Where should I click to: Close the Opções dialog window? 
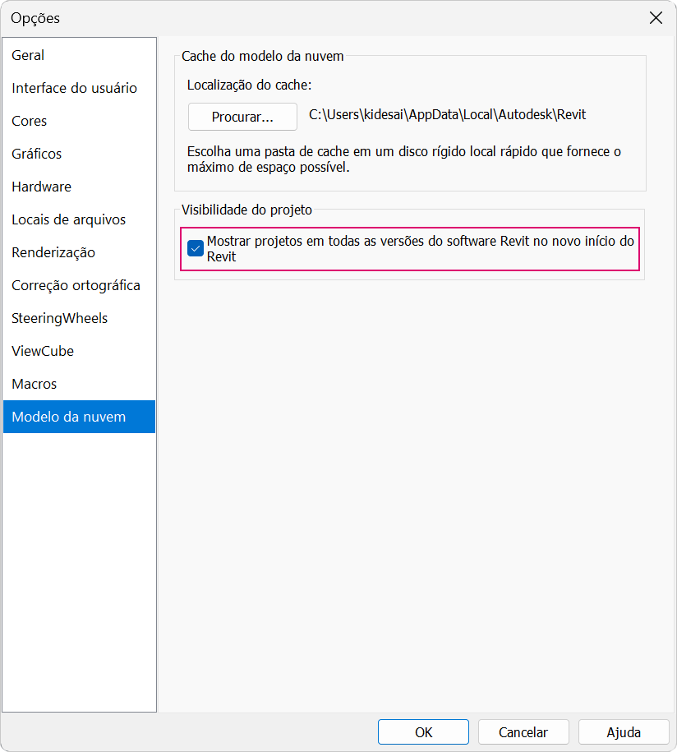pos(656,18)
